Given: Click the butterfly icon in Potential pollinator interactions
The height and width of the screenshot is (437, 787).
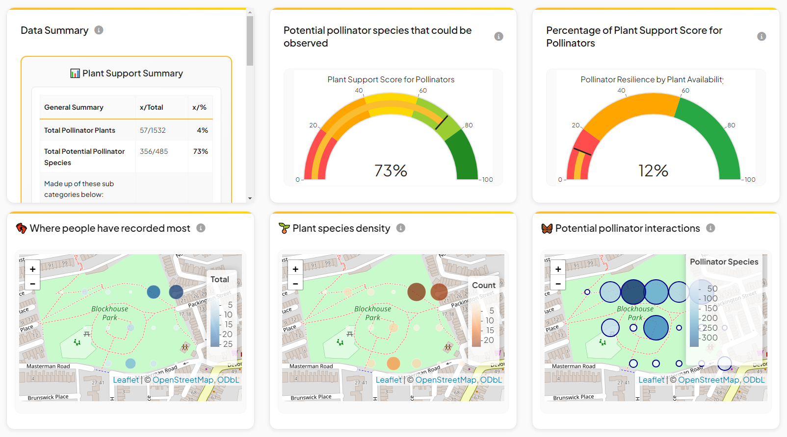Looking at the screenshot, I should coord(547,229).
